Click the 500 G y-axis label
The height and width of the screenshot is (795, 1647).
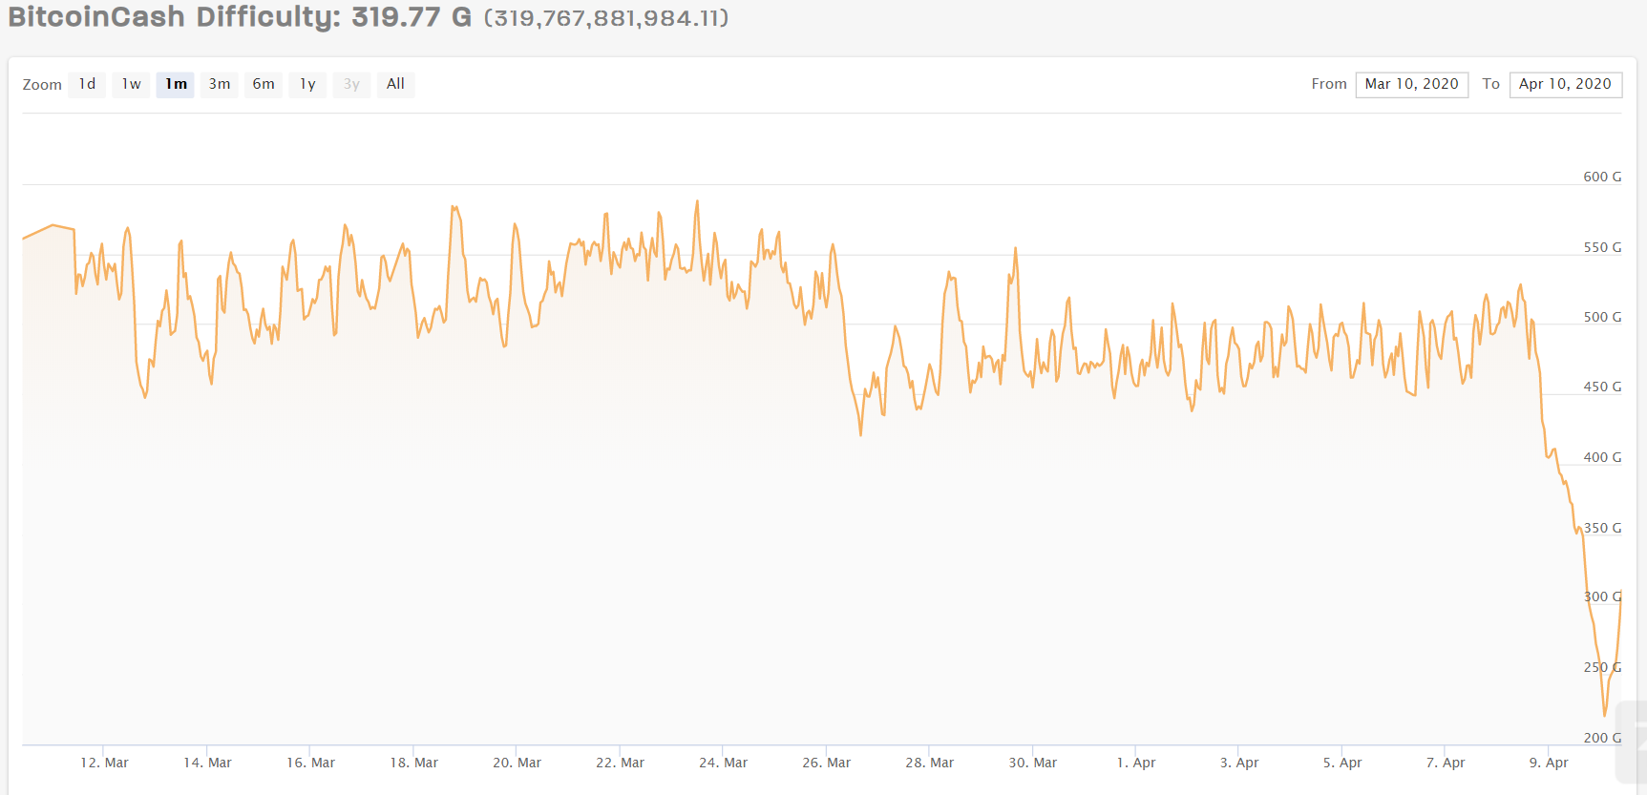[1602, 317]
